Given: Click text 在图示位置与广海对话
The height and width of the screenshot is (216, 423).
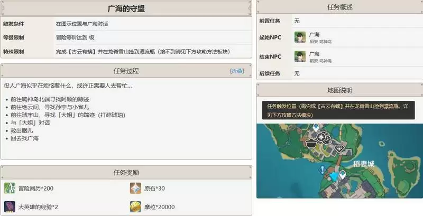Looking at the screenshot, I should tap(82, 24).
